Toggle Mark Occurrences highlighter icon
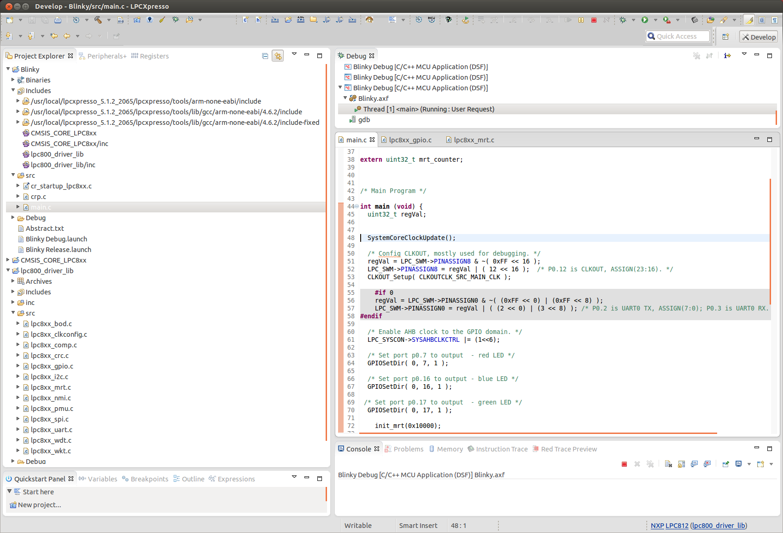Viewport: 783px width, 533px height. pyautogui.click(x=749, y=20)
